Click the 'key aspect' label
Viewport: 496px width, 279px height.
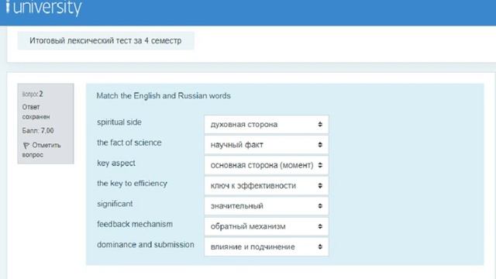[116, 164]
